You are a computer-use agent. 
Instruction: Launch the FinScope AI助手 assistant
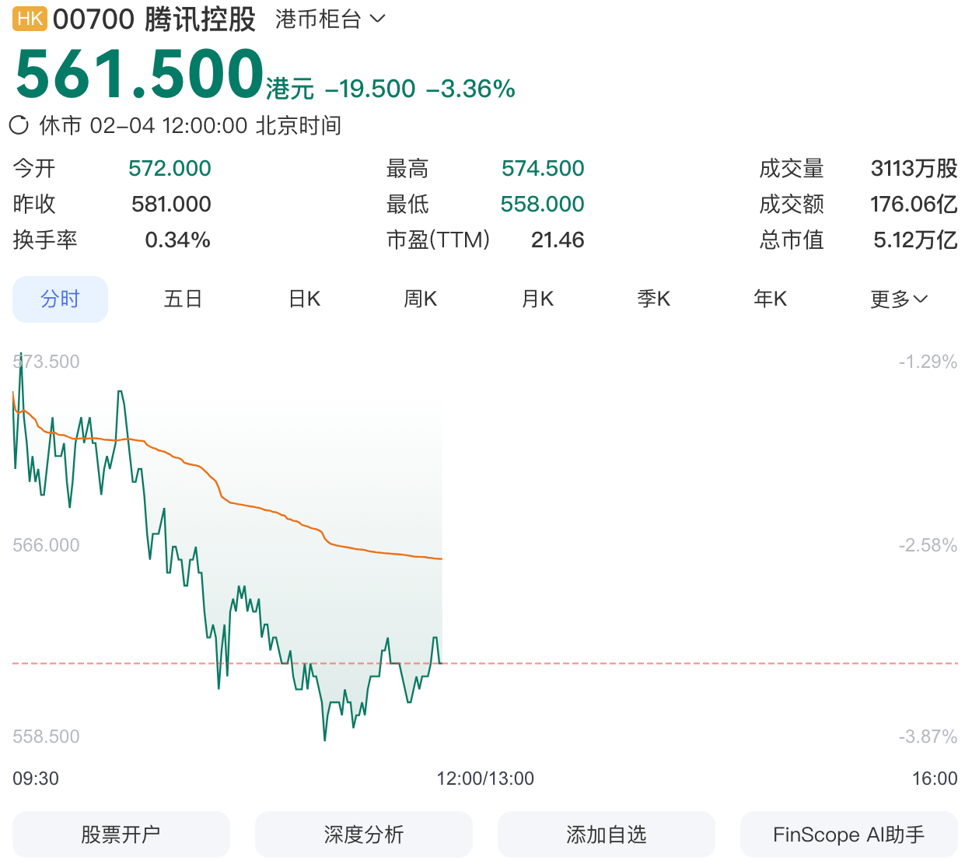tap(848, 835)
